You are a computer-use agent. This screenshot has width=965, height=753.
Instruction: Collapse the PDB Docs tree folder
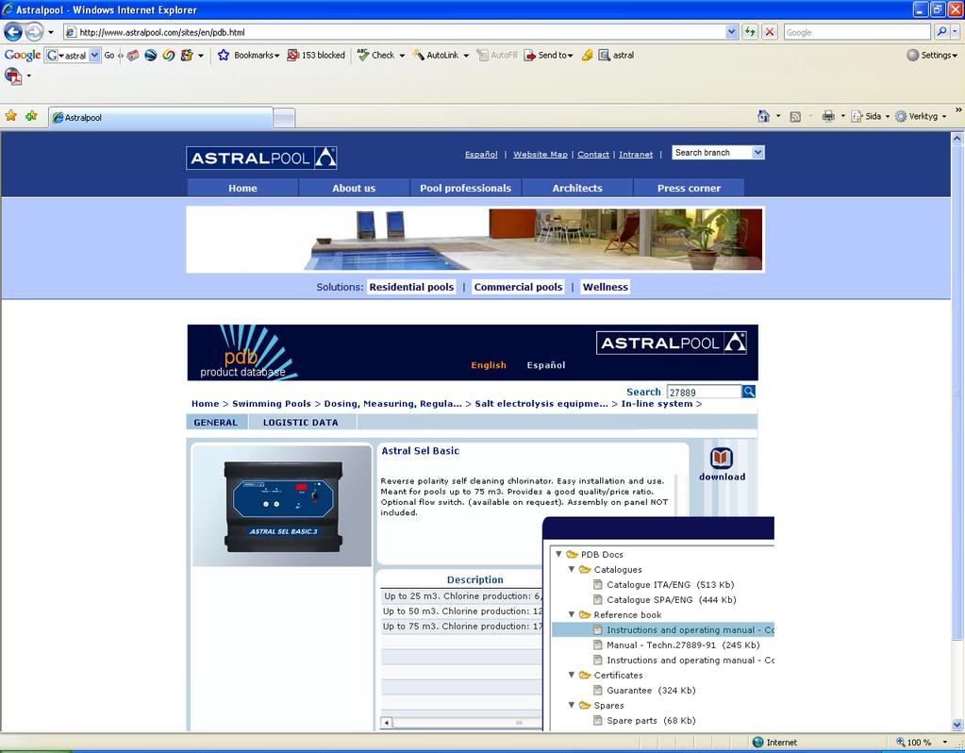[558, 554]
